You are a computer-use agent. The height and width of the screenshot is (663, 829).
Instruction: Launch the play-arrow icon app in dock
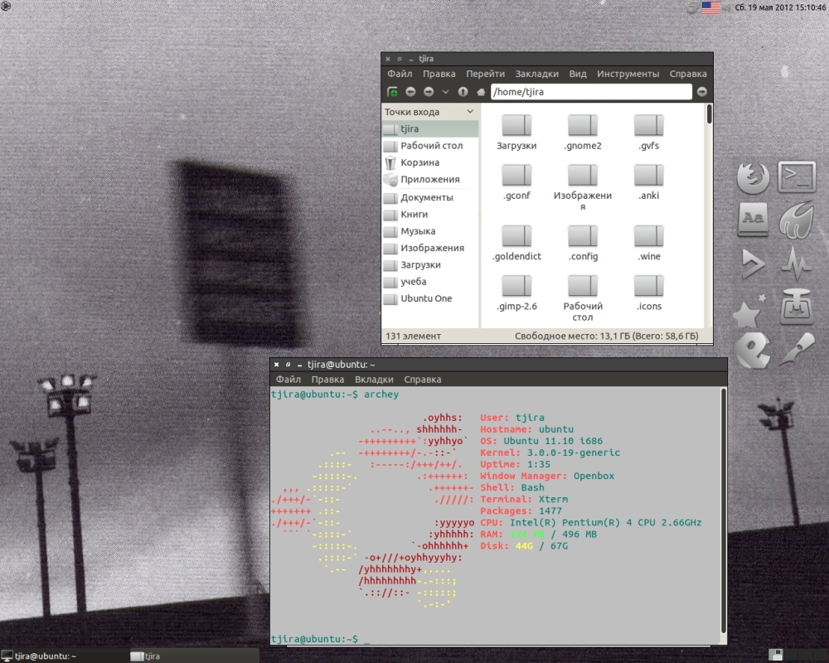click(x=753, y=264)
